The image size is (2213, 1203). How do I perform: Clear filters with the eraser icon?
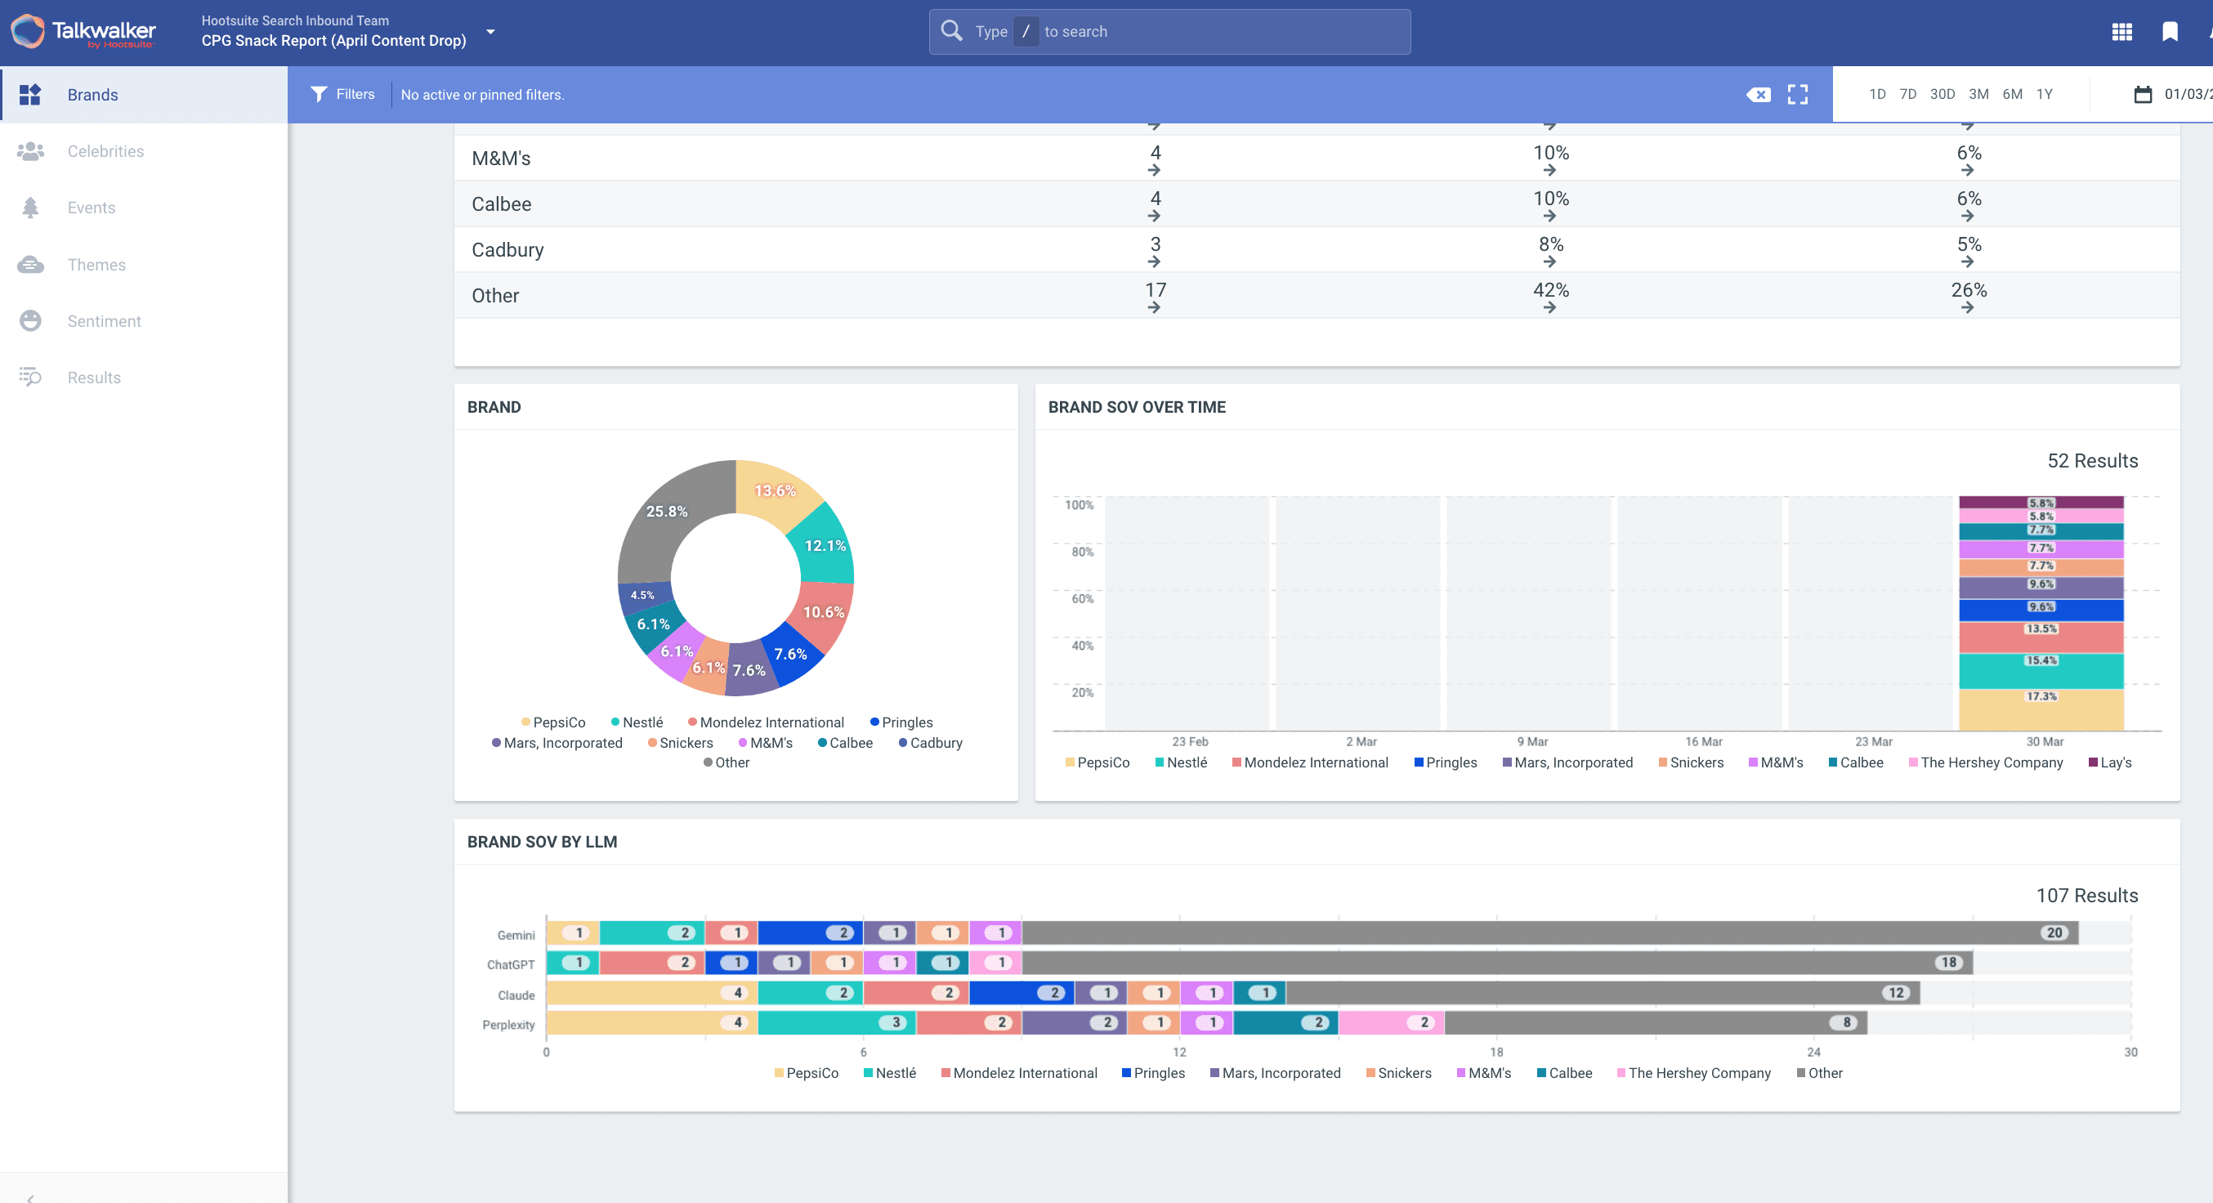pyautogui.click(x=1758, y=95)
